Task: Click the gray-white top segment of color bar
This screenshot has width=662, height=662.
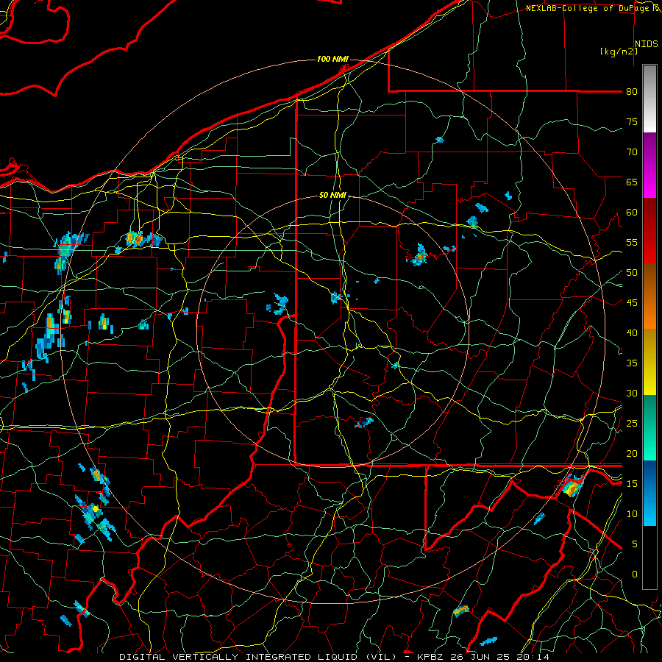Action: click(649, 99)
